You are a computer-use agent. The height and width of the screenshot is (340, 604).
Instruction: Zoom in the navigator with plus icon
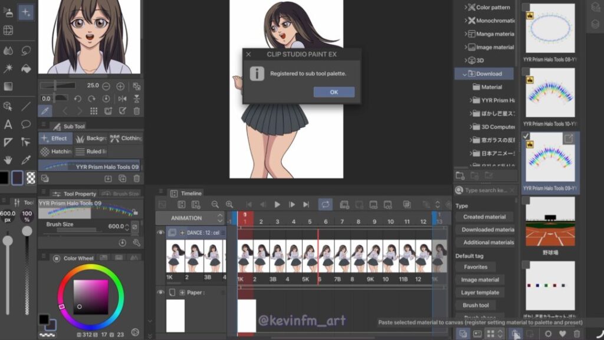pyautogui.click(x=120, y=86)
